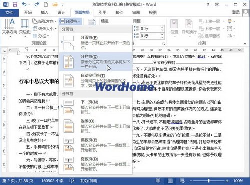Image resolution: width=250 pixels, height=185 pixels.
Task: Click the account avatar icon
Action: pos(246,13)
